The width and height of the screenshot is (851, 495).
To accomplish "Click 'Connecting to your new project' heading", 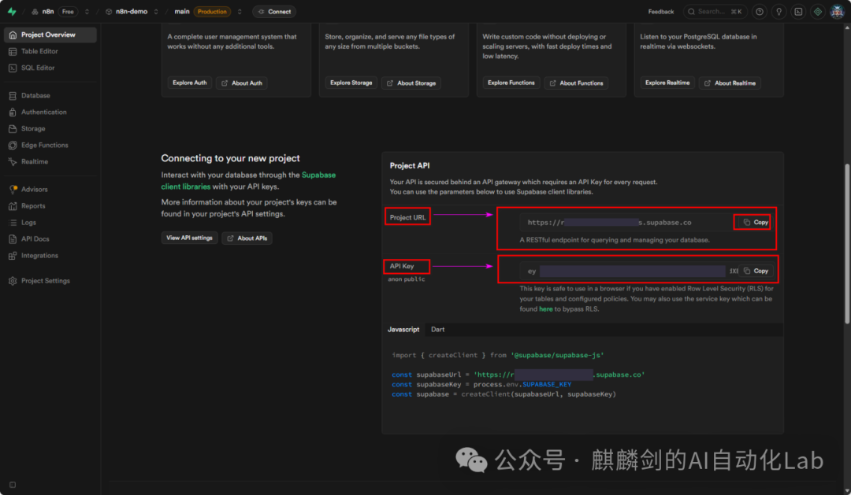I will pyautogui.click(x=230, y=158).
